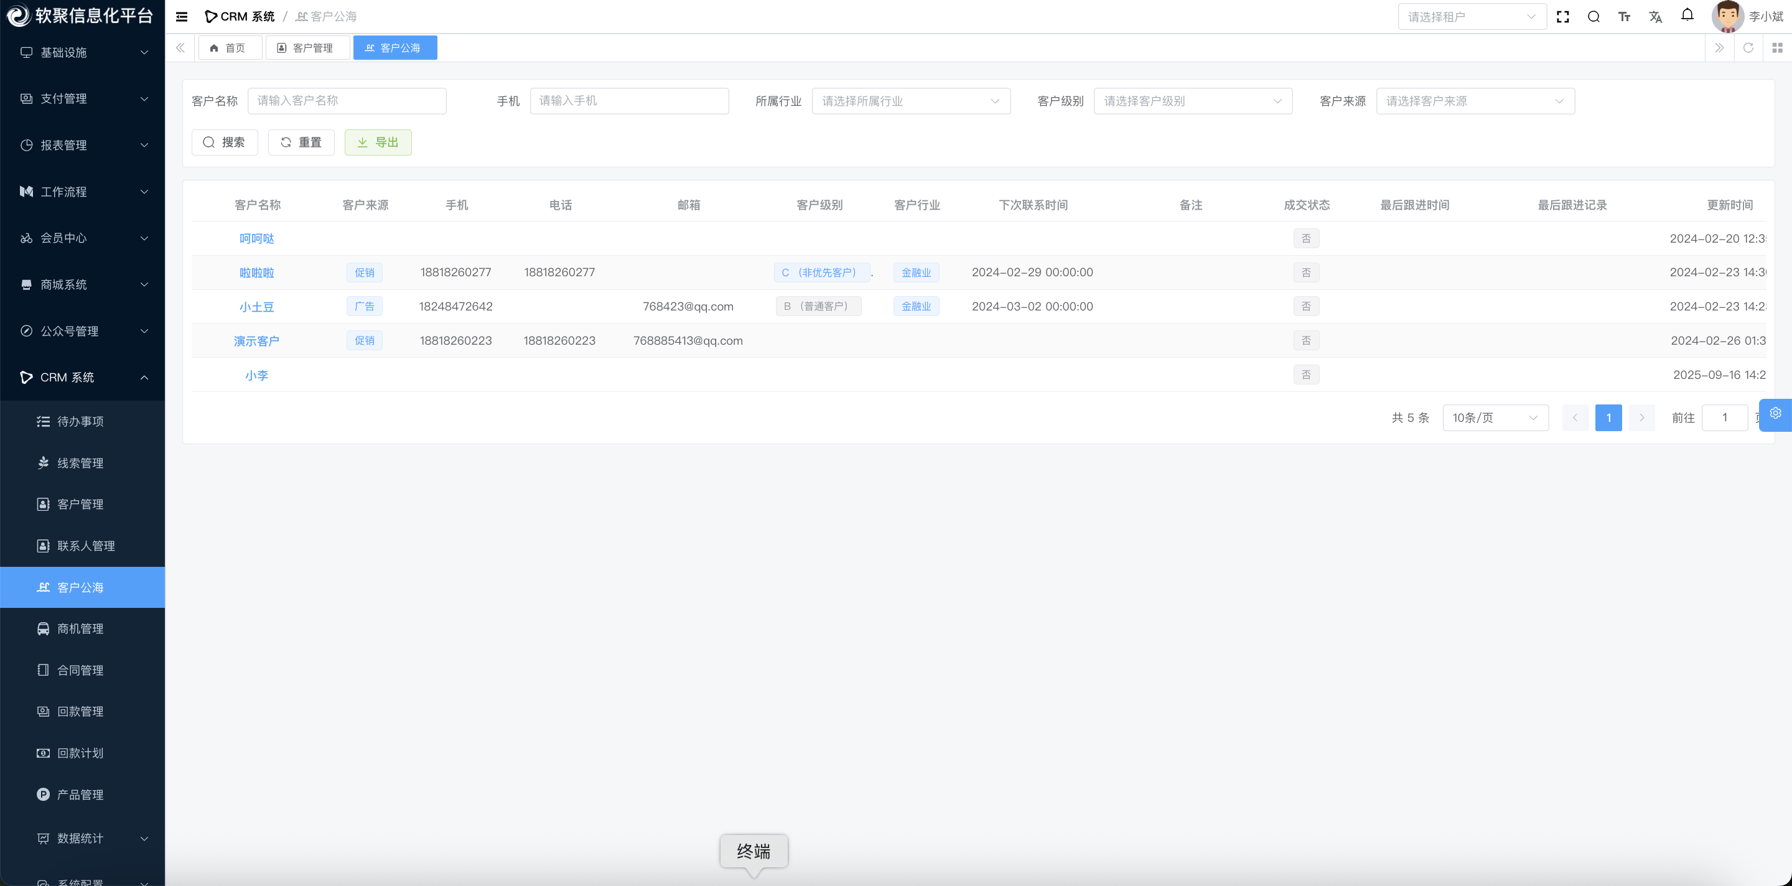The height and width of the screenshot is (886, 1792).
Task: Open the blue settings gear panel
Action: [1775, 414]
